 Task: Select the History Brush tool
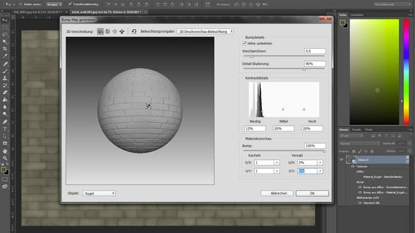[5, 85]
